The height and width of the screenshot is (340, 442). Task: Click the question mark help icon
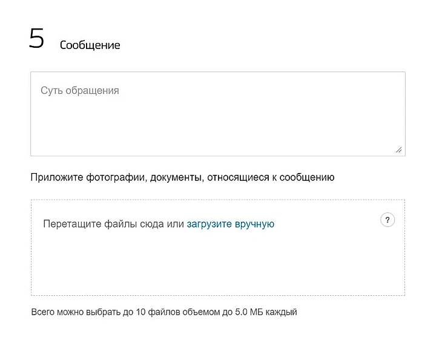click(388, 220)
